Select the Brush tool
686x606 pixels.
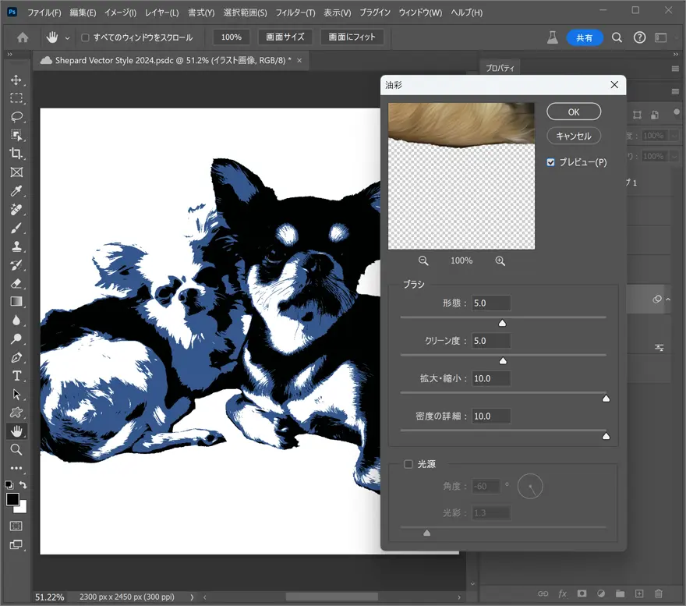pyautogui.click(x=16, y=229)
